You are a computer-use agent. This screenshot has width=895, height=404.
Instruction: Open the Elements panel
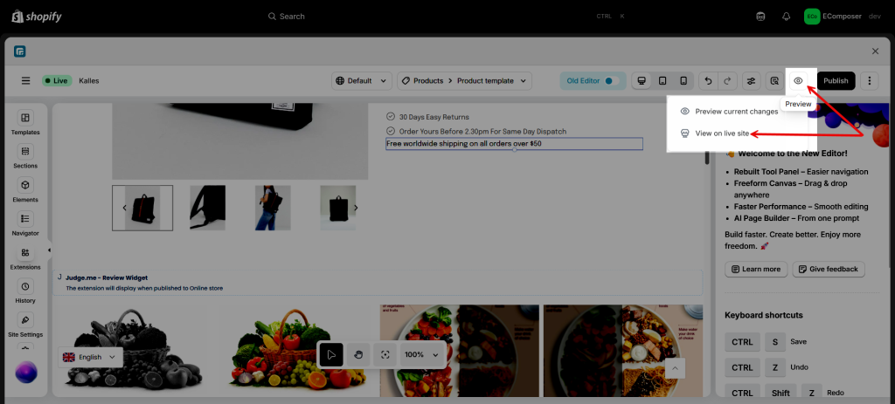coord(25,189)
